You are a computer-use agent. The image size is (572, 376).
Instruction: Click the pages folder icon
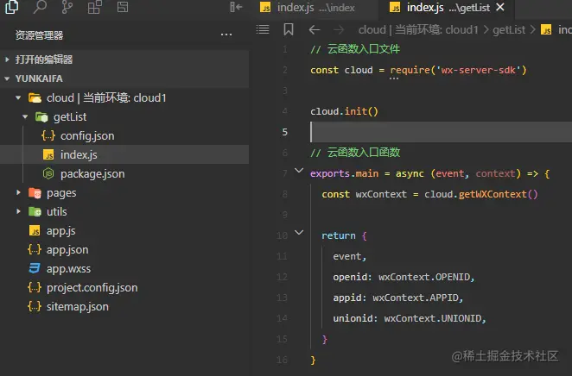click(x=35, y=192)
